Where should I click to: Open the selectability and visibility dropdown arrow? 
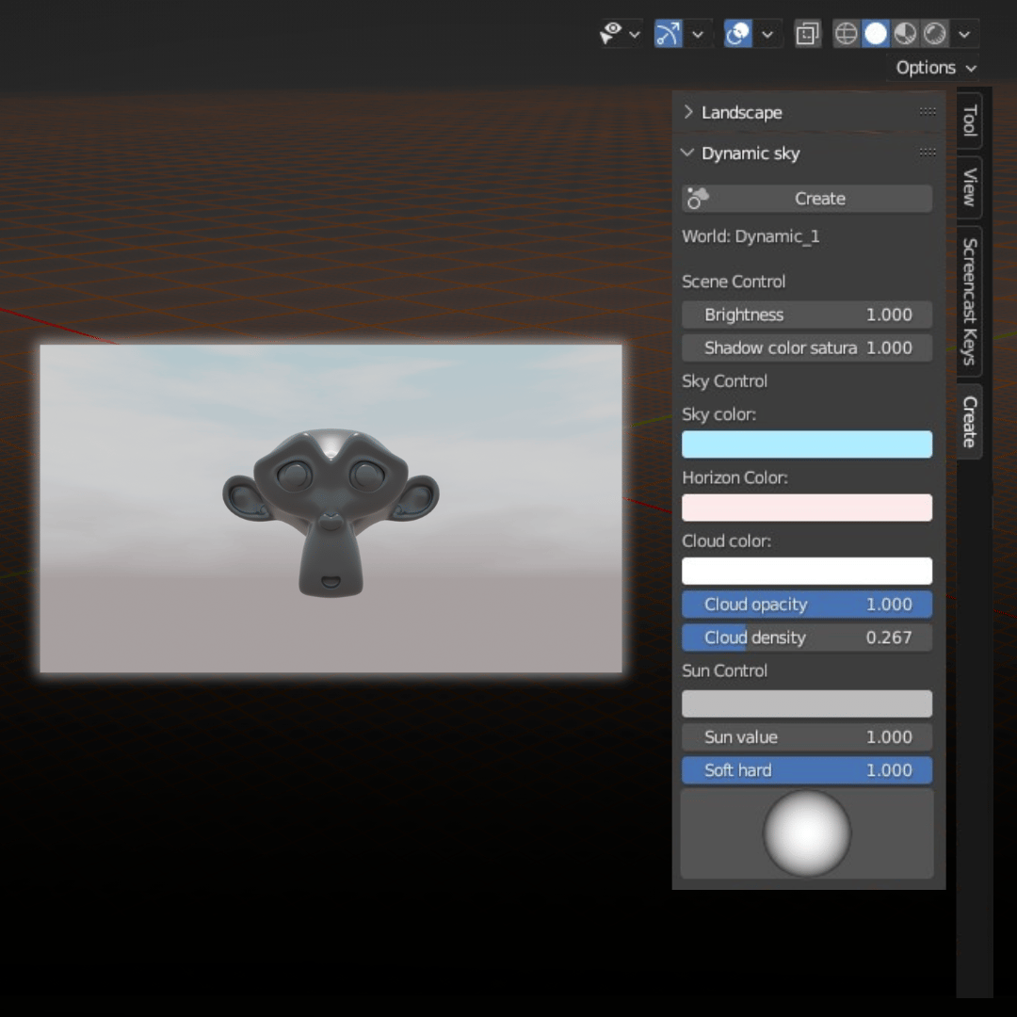635,35
